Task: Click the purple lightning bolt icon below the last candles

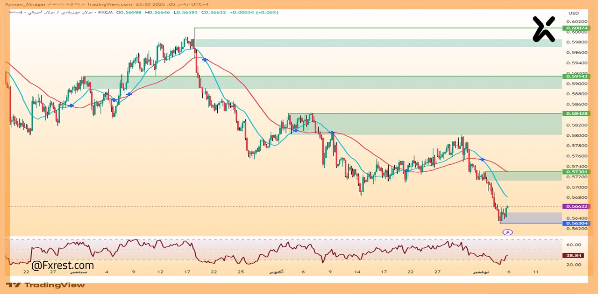Action: coord(507,231)
